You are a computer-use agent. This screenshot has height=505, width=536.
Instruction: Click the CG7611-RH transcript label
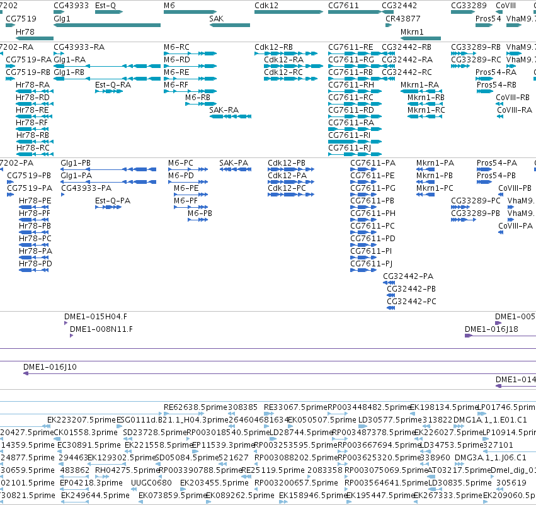pos(351,85)
